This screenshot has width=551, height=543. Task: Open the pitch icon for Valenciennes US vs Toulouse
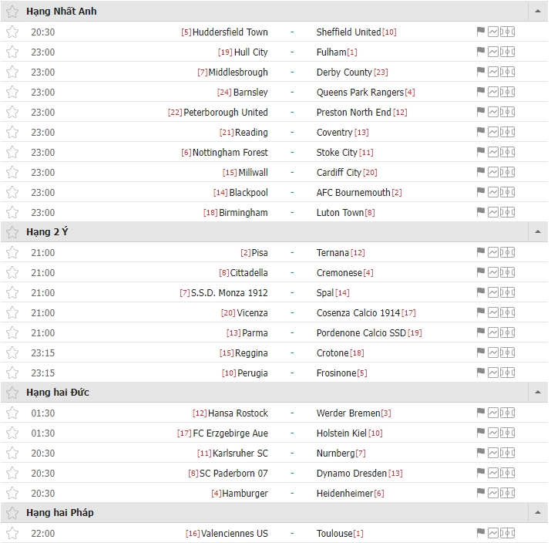pyautogui.click(x=508, y=533)
